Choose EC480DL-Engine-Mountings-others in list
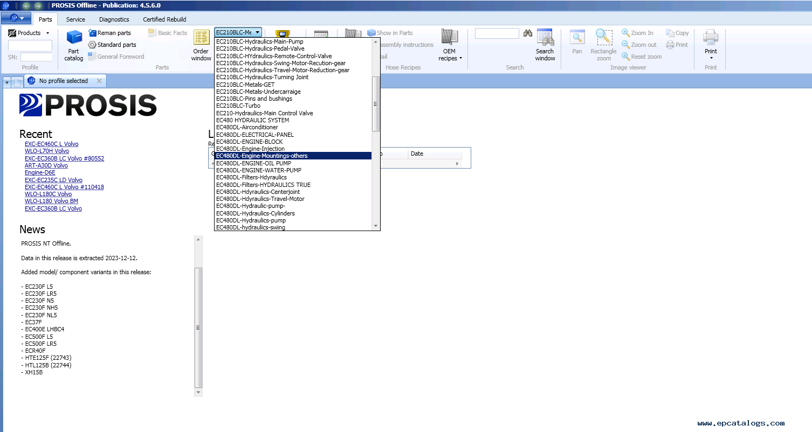The height and width of the screenshot is (432, 812). coord(293,156)
